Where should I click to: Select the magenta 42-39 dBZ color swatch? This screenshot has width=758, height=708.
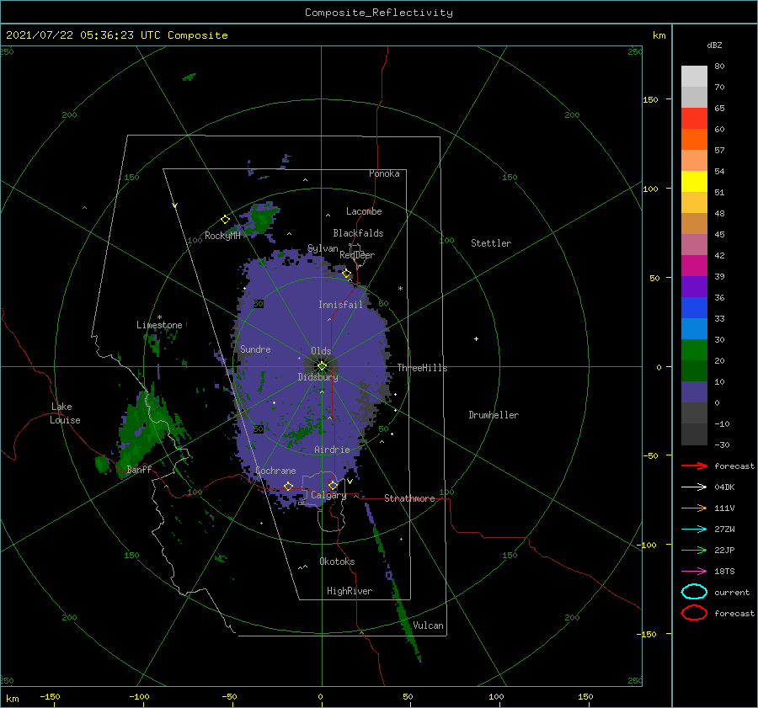click(694, 266)
